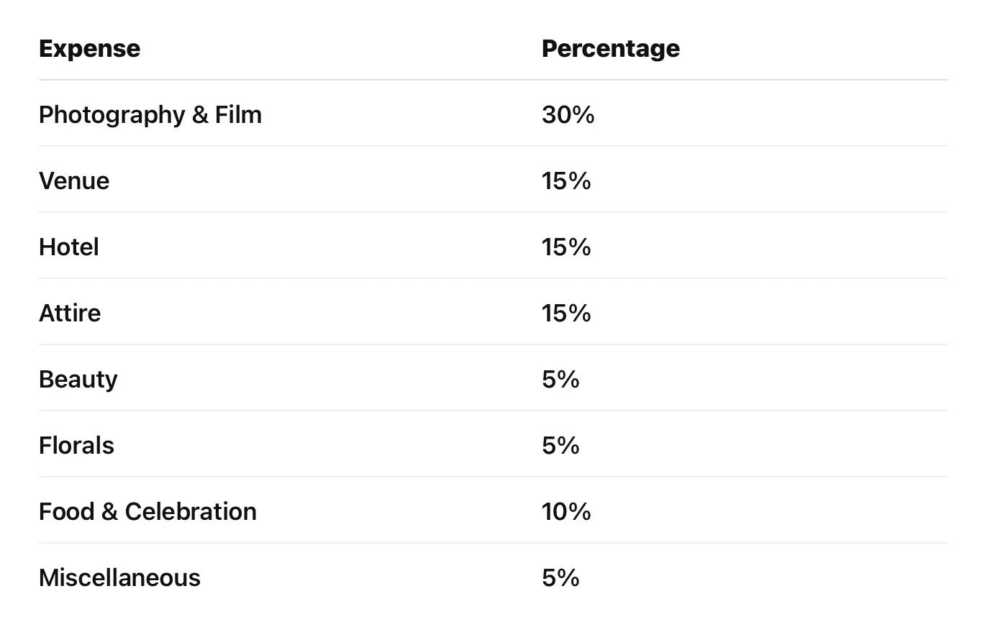Select the Photography & Film row label
This screenshot has height=627, width=990.
pyautogui.click(x=150, y=115)
